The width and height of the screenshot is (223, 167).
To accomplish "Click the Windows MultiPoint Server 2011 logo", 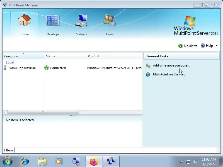I will click(196, 26).
